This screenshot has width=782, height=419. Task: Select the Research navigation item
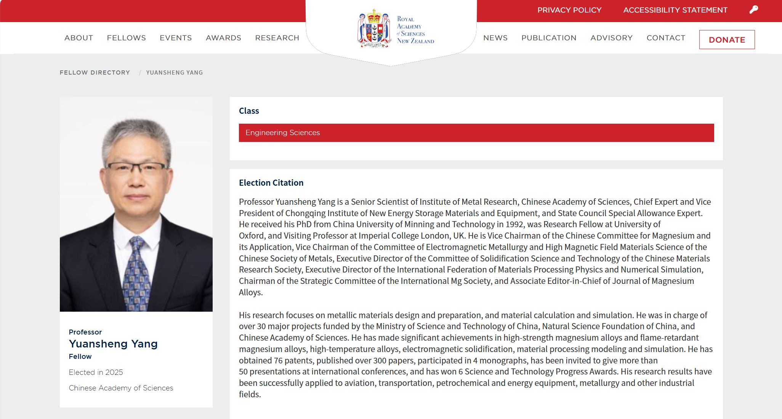tap(277, 38)
